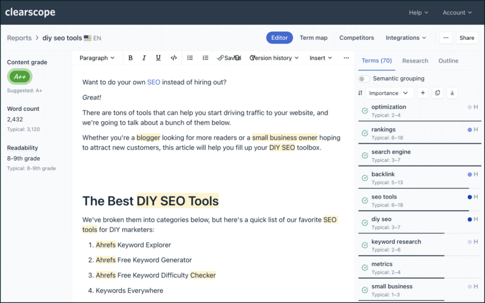This screenshot has width=485, height=303.
Task: Click the 'diy seo tools' report title
Action: [x=62, y=38]
